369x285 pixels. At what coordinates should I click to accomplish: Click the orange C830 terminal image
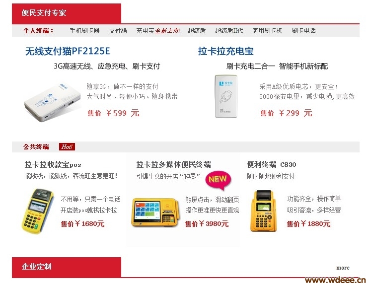[264, 211]
